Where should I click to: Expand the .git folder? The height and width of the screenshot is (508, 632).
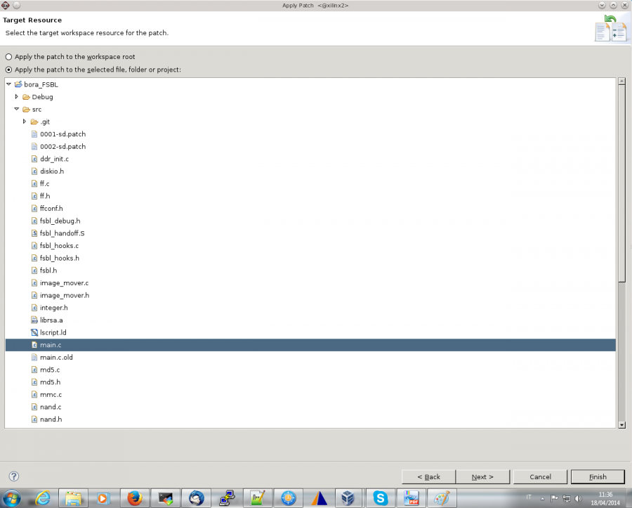pyautogui.click(x=25, y=122)
